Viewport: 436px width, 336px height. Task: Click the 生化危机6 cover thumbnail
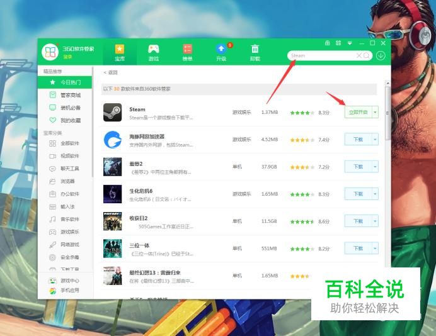pyautogui.click(x=112, y=194)
